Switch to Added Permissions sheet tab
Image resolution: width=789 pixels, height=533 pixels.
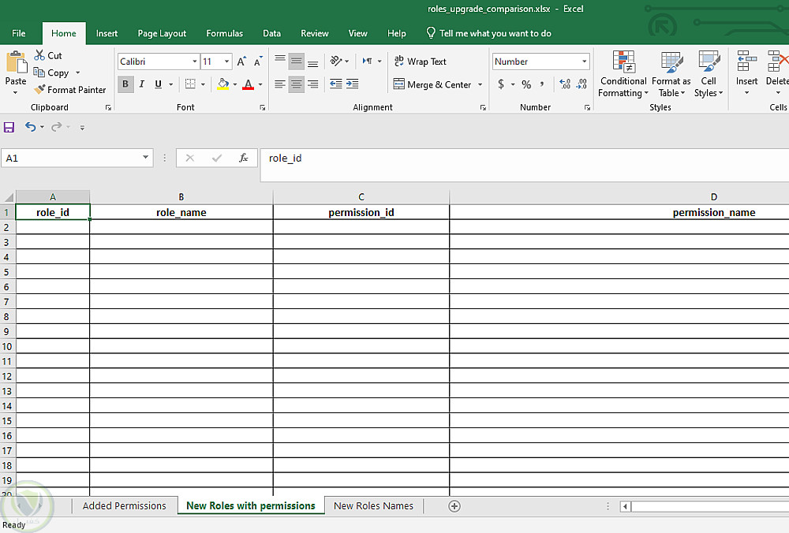point(124,506)
